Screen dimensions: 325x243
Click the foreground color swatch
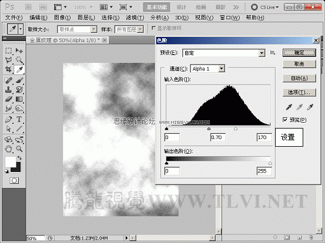tap(11, 162)
